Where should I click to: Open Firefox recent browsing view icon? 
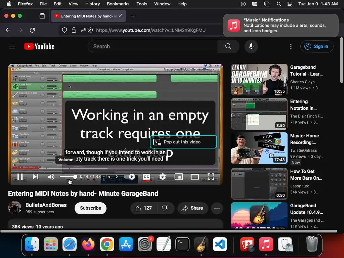click(x=42, y=16)
